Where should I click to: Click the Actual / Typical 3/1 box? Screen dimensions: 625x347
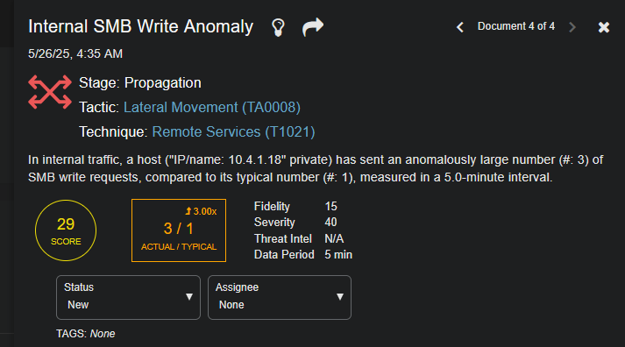[x=179, y=230]
